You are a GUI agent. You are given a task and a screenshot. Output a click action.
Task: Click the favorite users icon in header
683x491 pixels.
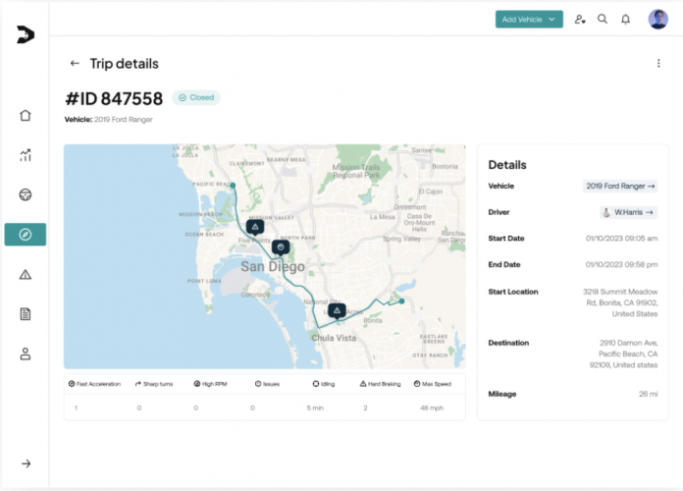pyautogui.click(x=580, y=20)
